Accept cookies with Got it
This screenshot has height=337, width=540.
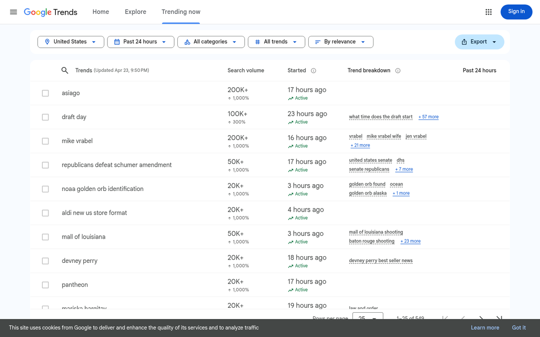point(518,328)
